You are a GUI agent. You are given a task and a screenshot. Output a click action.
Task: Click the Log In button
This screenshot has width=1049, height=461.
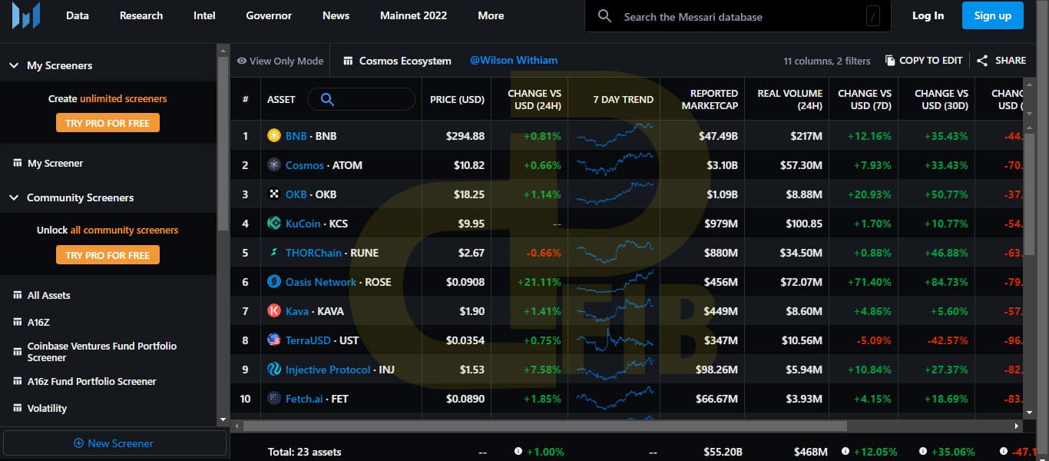(928, 16)
